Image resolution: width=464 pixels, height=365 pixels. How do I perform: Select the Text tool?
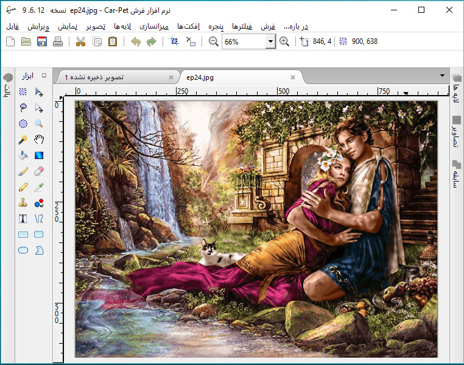point(23,219)
